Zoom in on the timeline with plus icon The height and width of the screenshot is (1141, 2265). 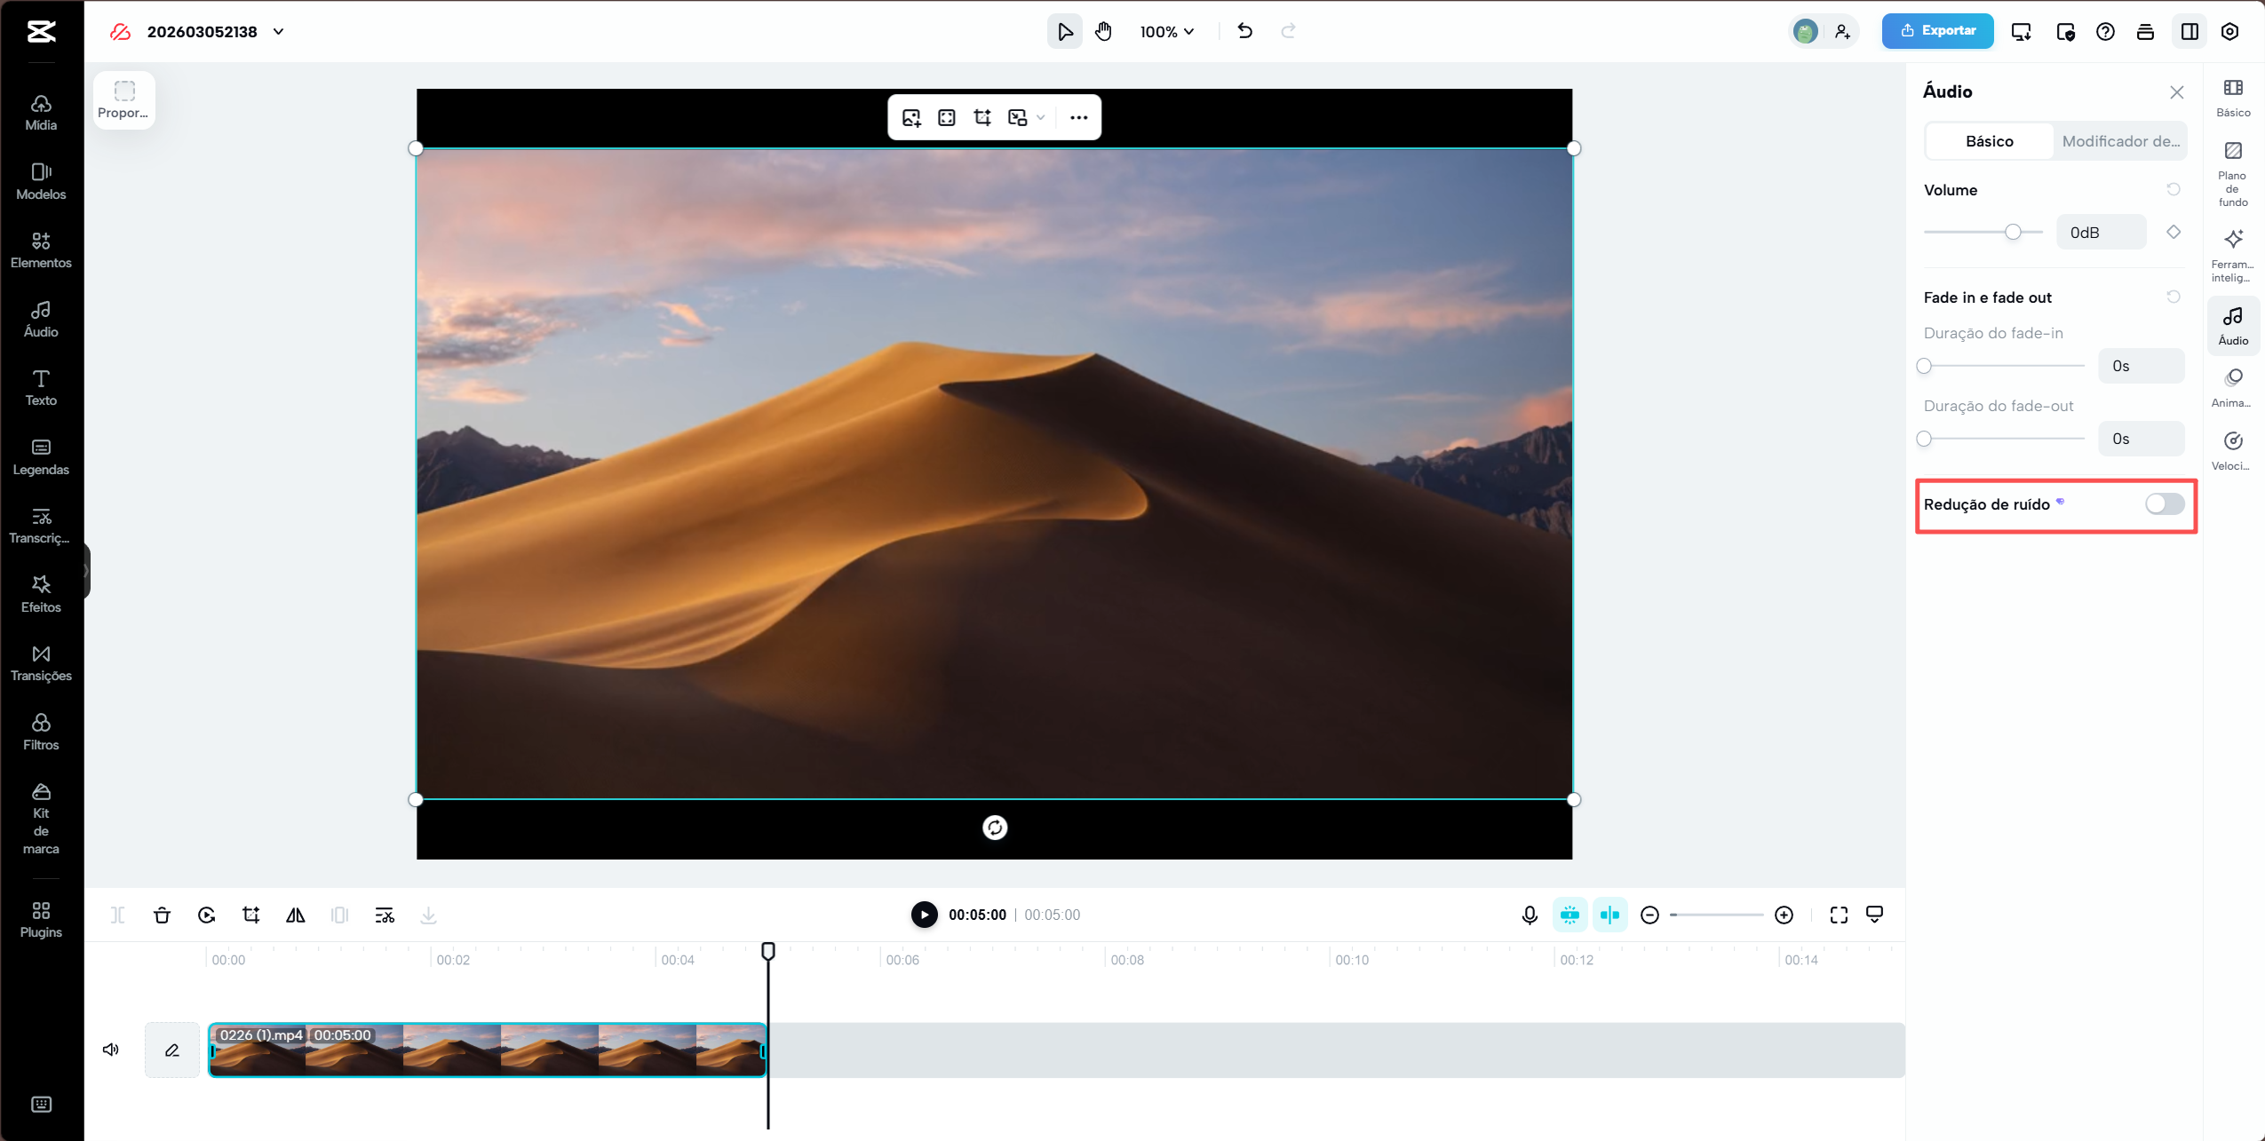[x=1785, y=915]
